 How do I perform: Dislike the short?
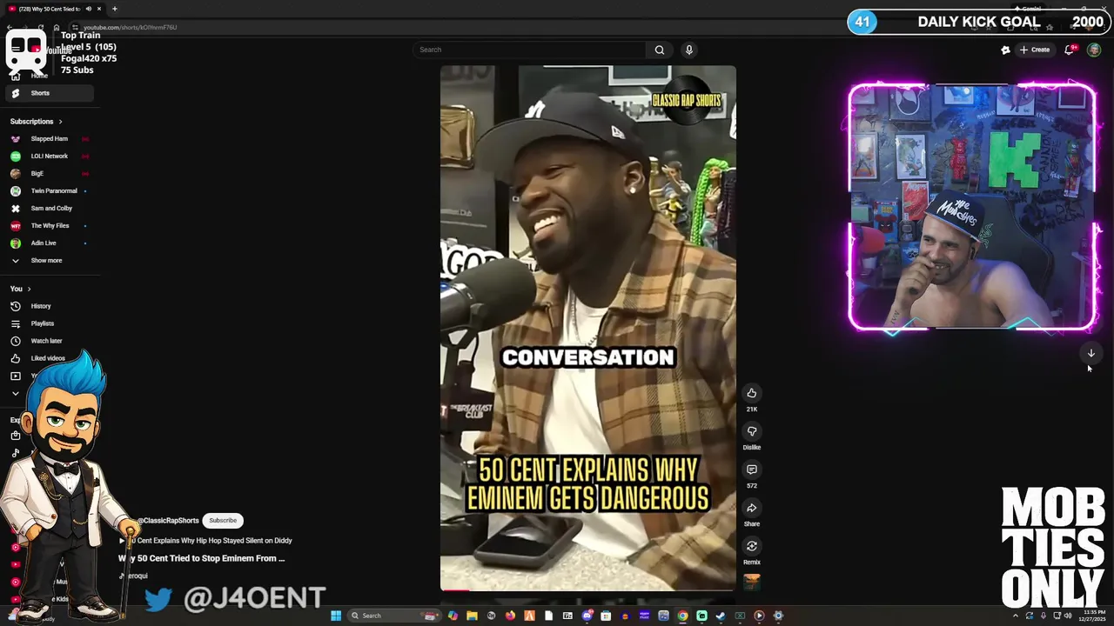click(x=752, y=431)
